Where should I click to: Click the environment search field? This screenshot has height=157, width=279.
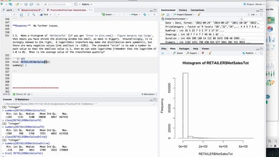(251, 19)
